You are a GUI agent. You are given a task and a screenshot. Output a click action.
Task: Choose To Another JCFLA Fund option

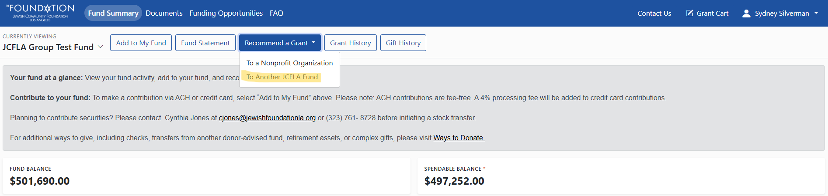[282, 77]
